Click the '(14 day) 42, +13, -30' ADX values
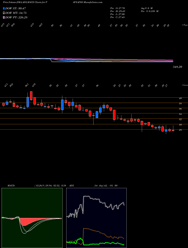Image resolution: width=188 pixels, height=248 pixels. [106, 186]
